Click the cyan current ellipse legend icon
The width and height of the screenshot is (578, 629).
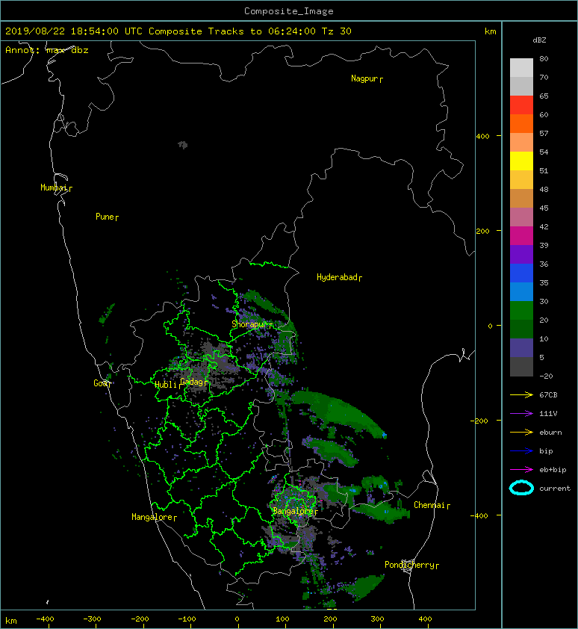(521, 488)
